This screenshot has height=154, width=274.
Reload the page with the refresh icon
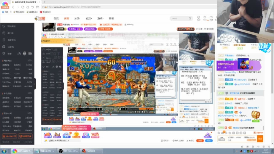click(x=23, y=7)
